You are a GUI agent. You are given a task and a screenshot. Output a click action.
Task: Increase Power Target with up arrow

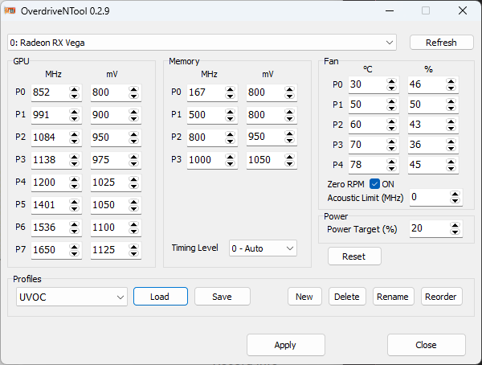pos(455,225)
